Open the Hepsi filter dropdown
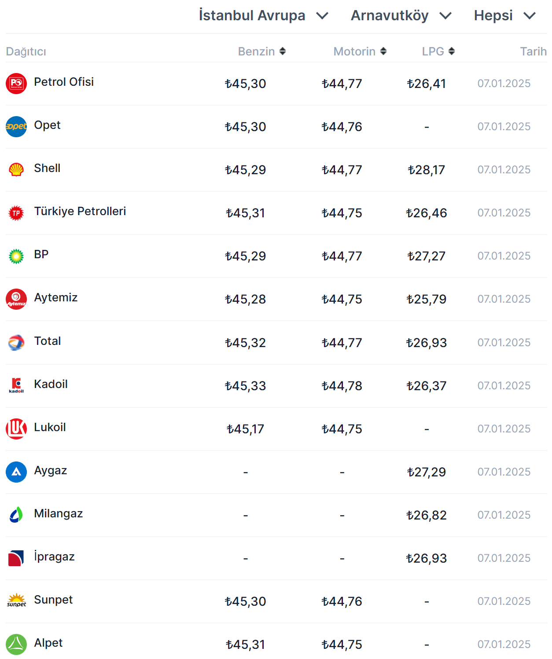 tap(504, 16)
